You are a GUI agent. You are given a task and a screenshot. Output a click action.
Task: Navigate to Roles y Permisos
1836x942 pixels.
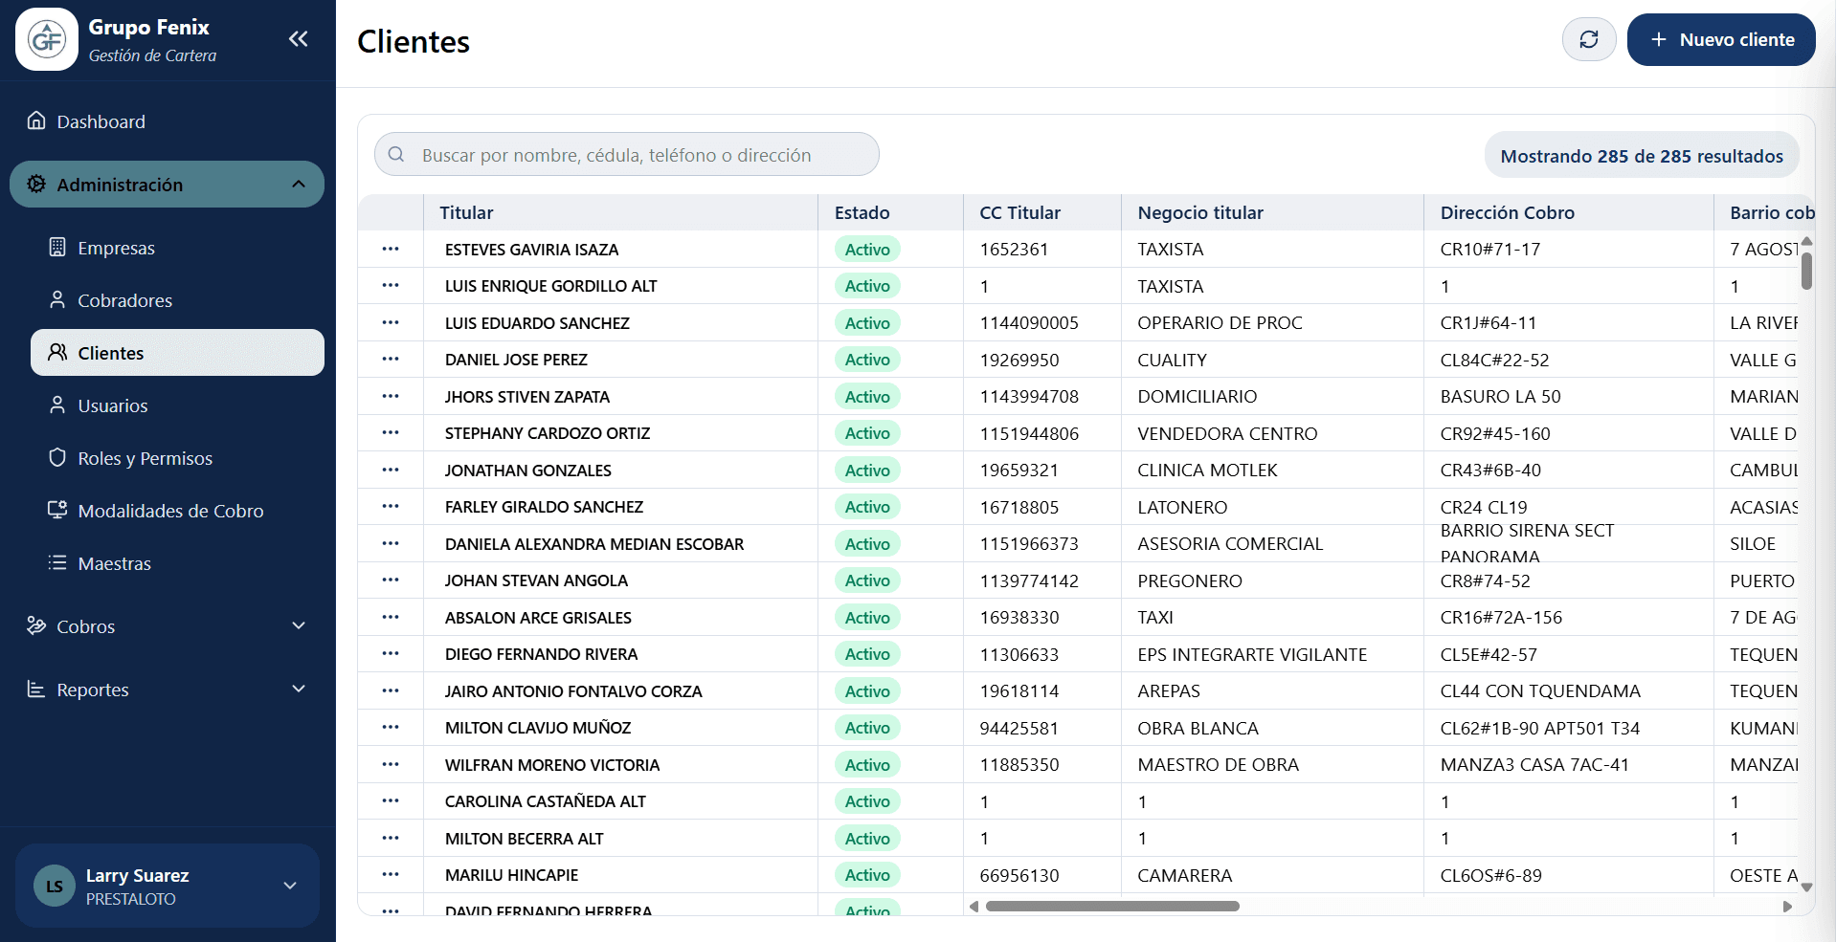pos(145,458)
